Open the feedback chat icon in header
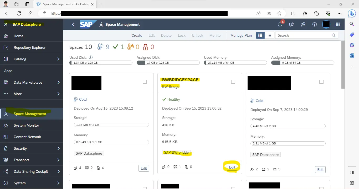 click(291, 24)
